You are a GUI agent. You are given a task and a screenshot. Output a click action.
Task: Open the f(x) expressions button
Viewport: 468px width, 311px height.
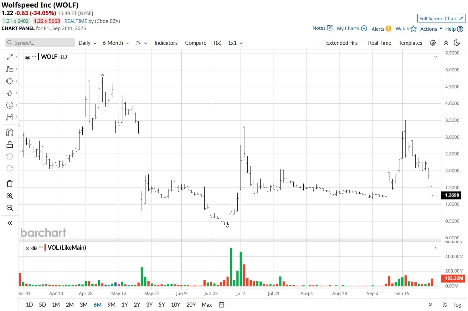[x=218, y=43]
